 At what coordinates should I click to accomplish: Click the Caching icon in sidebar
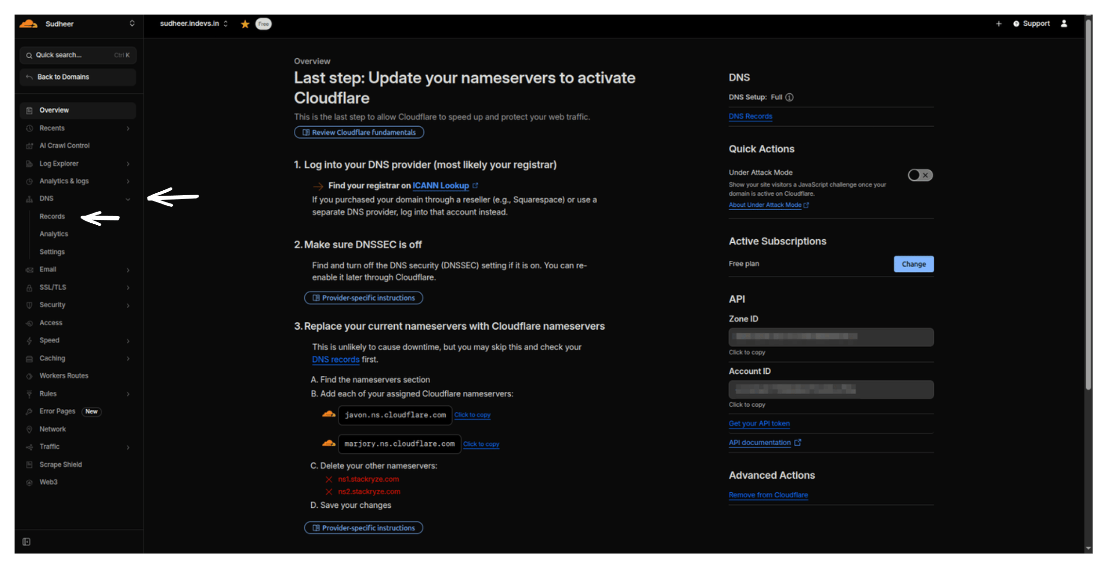[x=29, y=358]
